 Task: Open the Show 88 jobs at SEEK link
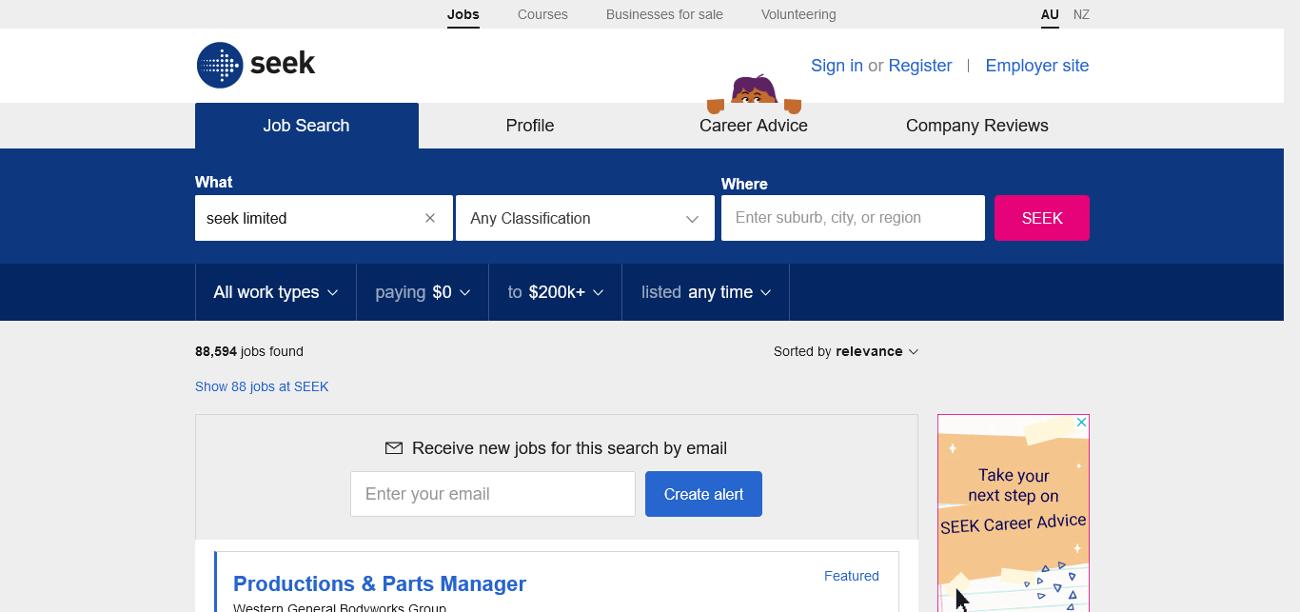pos(262,386)
